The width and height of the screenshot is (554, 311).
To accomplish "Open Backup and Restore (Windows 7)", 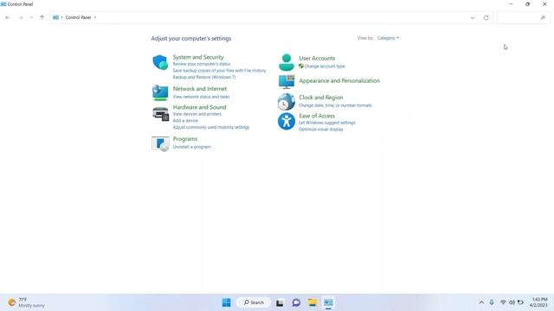I will click(204, 77).
